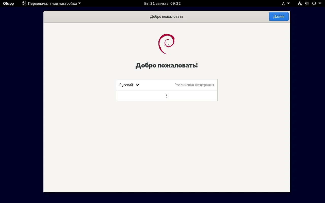Click the checkmark beside Русский
The image size is (325, 203).
coord(137,85)
